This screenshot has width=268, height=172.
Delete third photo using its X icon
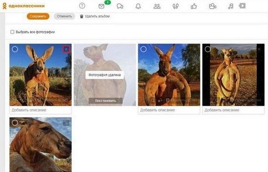[x=195, y=50]
